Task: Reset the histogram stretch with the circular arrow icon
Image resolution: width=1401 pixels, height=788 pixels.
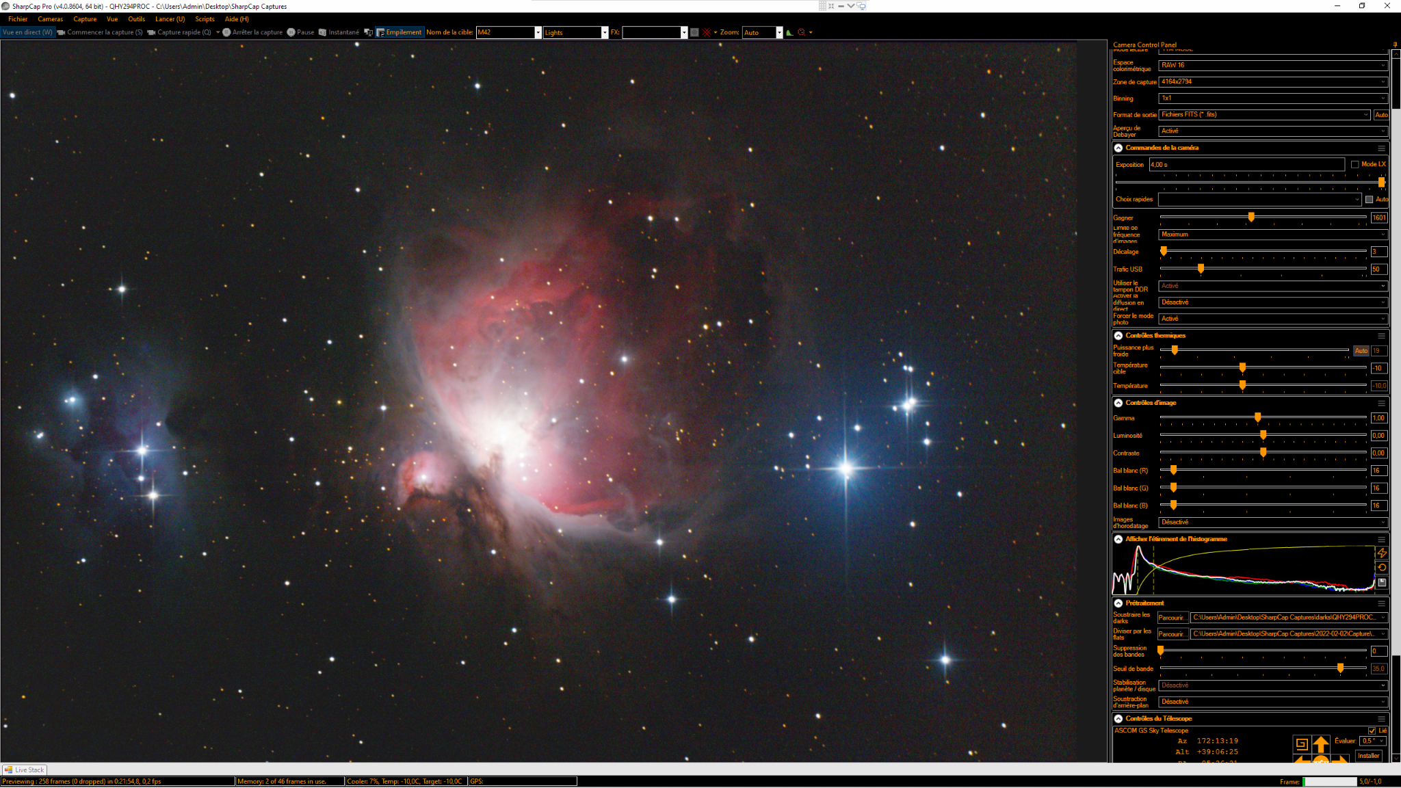Action: pos(1382,568)
